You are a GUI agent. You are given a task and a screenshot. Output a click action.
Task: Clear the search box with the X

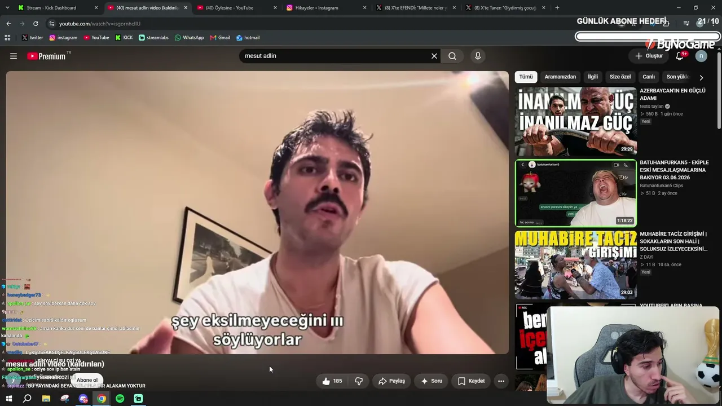click(434, 56)
